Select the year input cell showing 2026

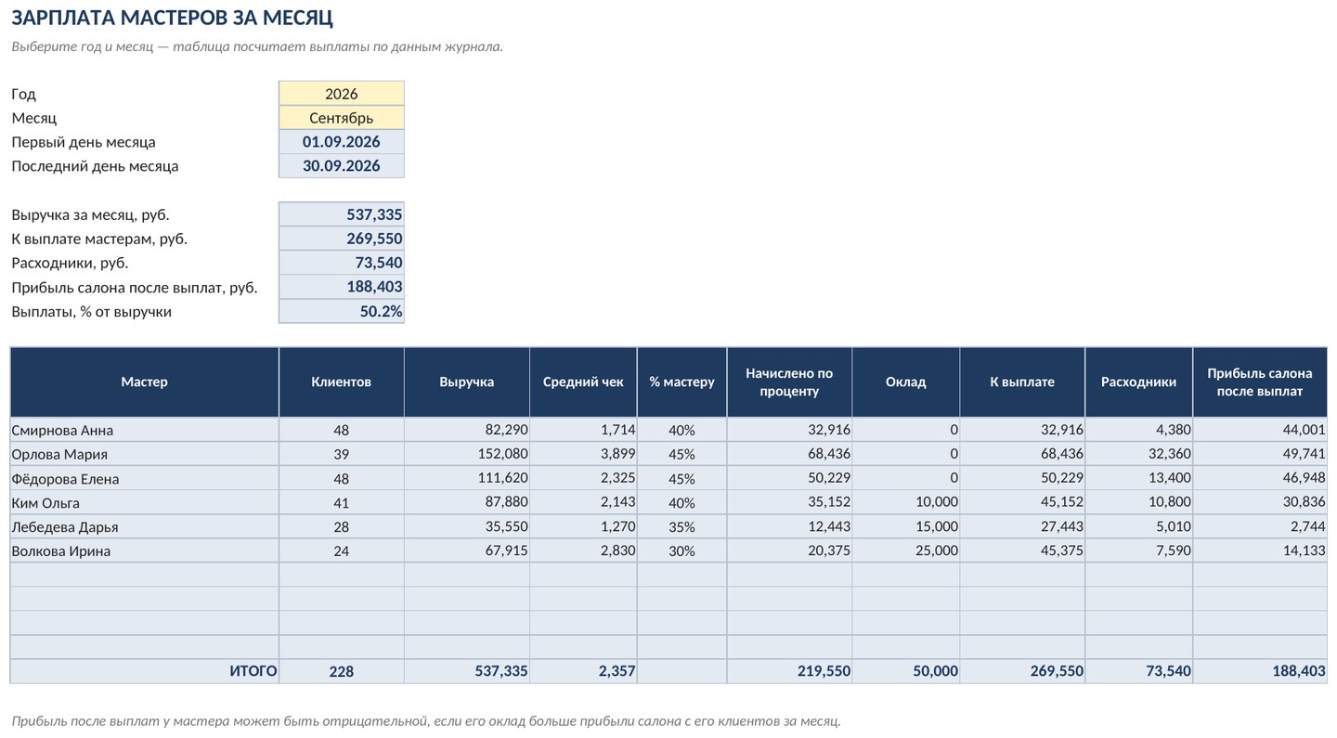[x=342, y=94]
